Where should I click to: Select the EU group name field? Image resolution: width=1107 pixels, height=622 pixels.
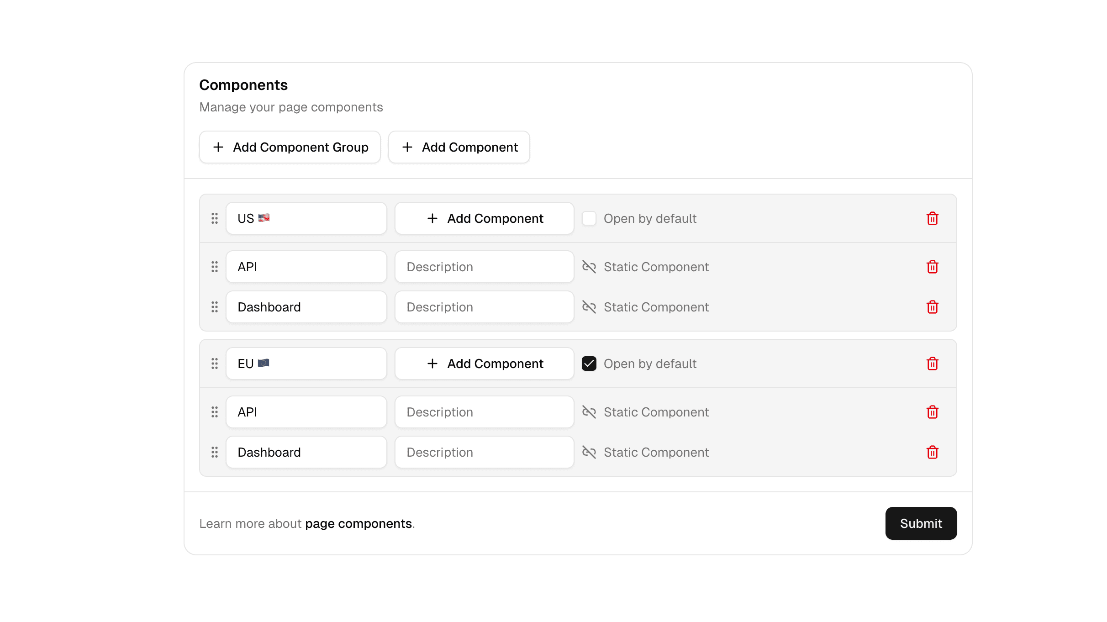pyautogui.click(x=306, y=364)
